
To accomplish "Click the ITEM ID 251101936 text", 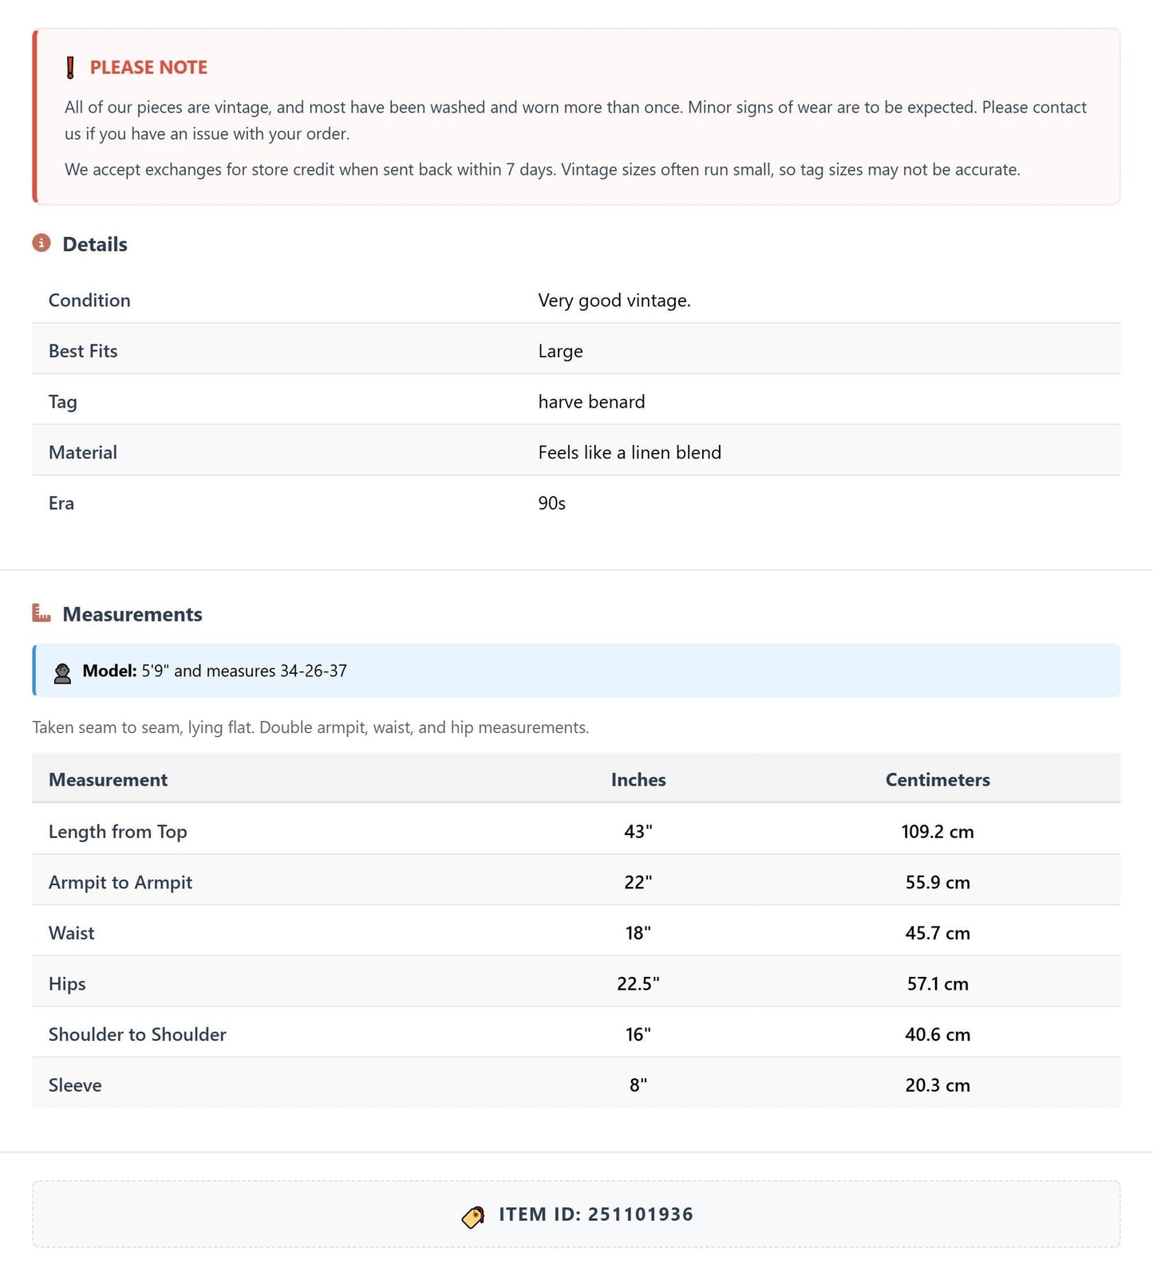I will coord(596,1215).
